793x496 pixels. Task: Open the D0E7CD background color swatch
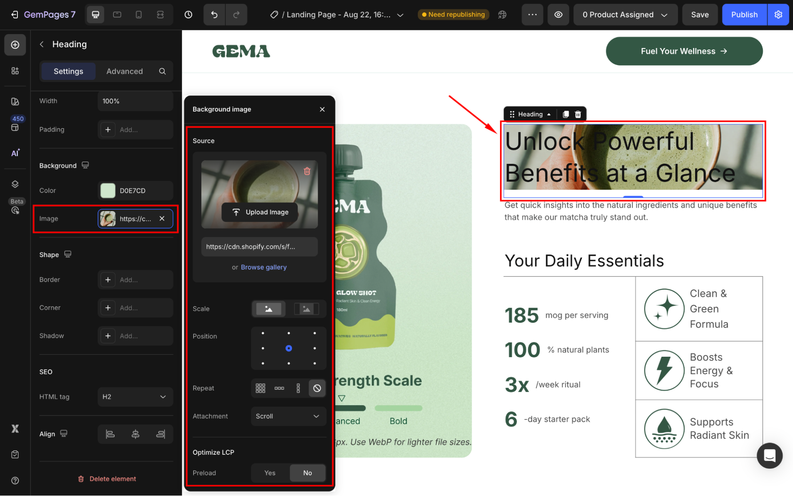coord(108,190)
